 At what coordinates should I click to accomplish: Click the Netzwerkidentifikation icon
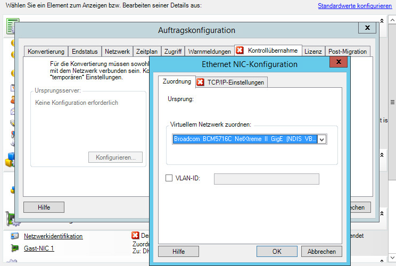(x=14, y=236)
